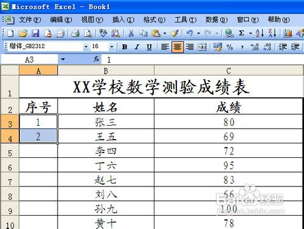304x229 pixels.
Task: Click the Name Box showing A3
Action: click(x=30, y=60)
